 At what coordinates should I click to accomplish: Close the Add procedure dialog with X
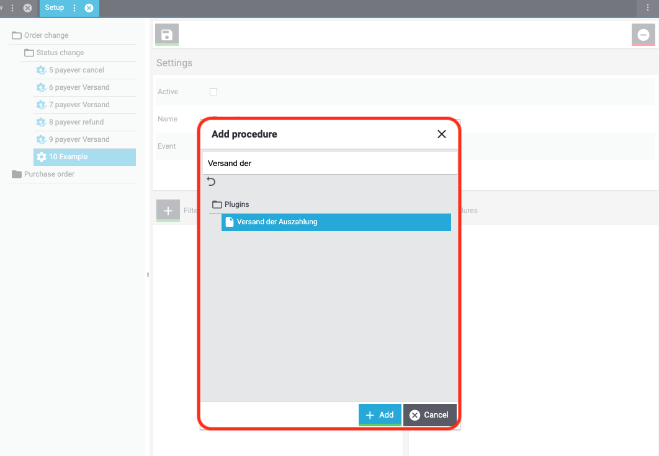tap(441, 134)
